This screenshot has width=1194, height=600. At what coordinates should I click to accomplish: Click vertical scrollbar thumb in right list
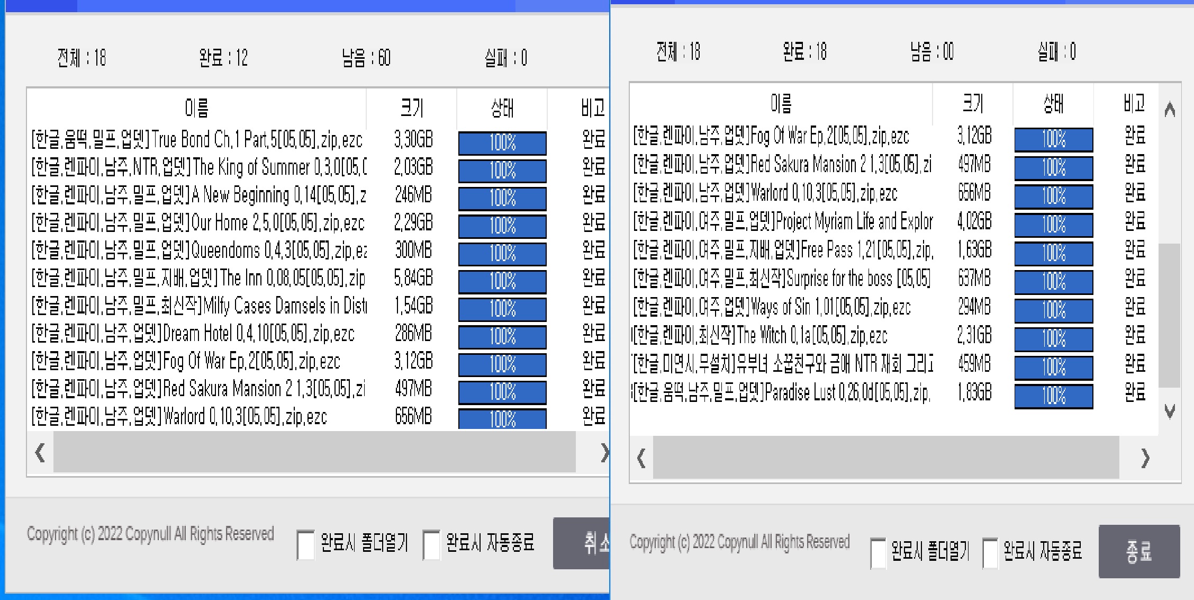pos(1169,315)
